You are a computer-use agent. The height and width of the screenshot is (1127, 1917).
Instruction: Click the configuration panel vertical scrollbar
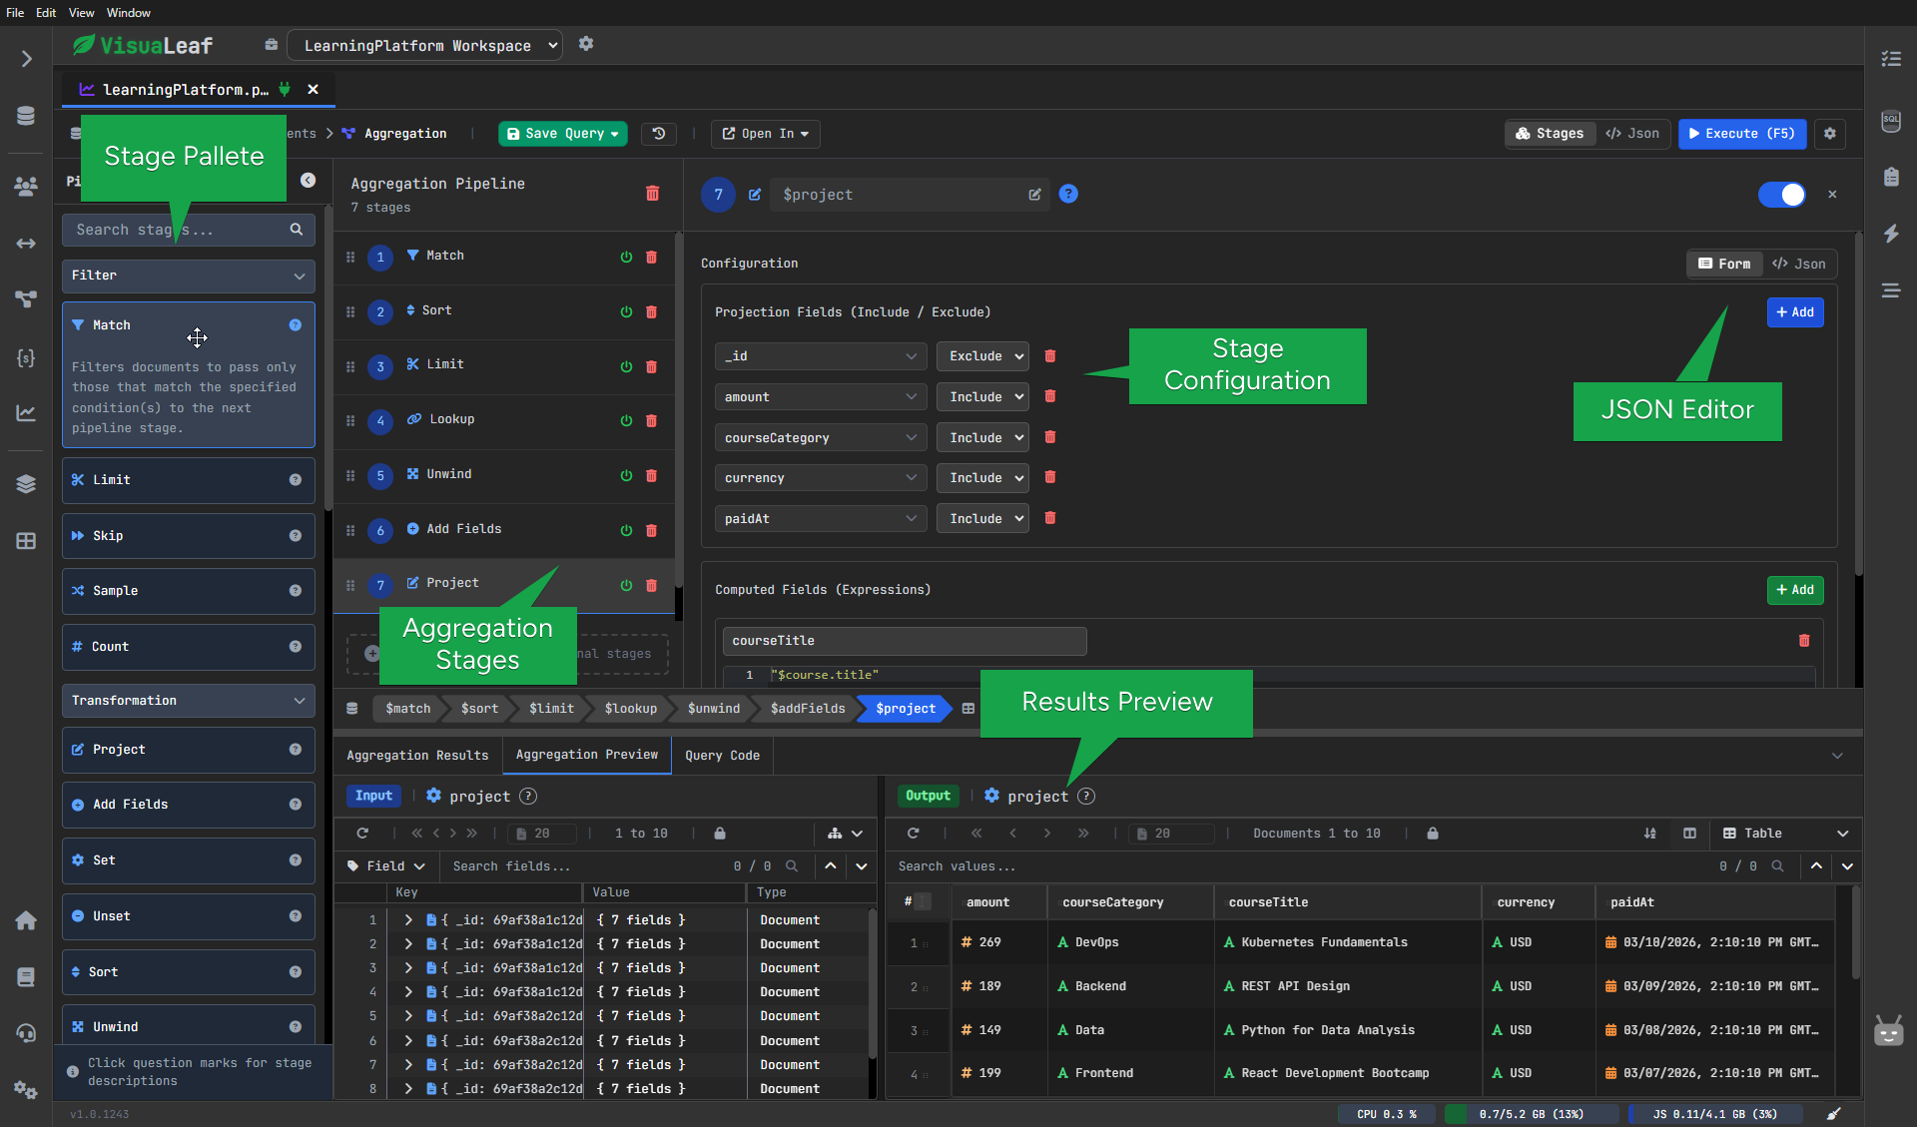coord(1858,404)
